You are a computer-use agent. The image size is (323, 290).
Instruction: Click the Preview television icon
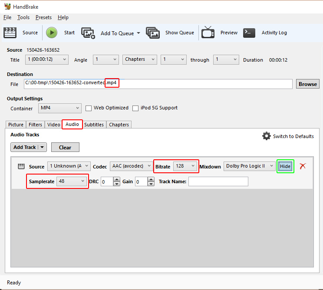(208, 32)
